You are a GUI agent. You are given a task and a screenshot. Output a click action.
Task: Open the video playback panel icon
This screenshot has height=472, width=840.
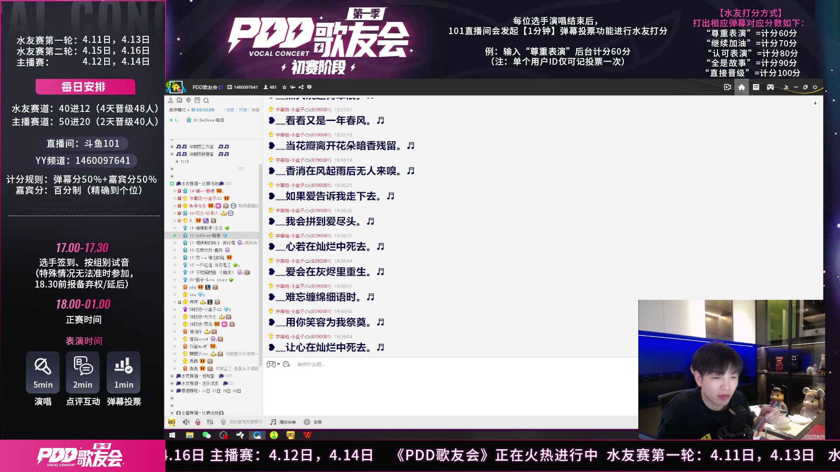728,87
